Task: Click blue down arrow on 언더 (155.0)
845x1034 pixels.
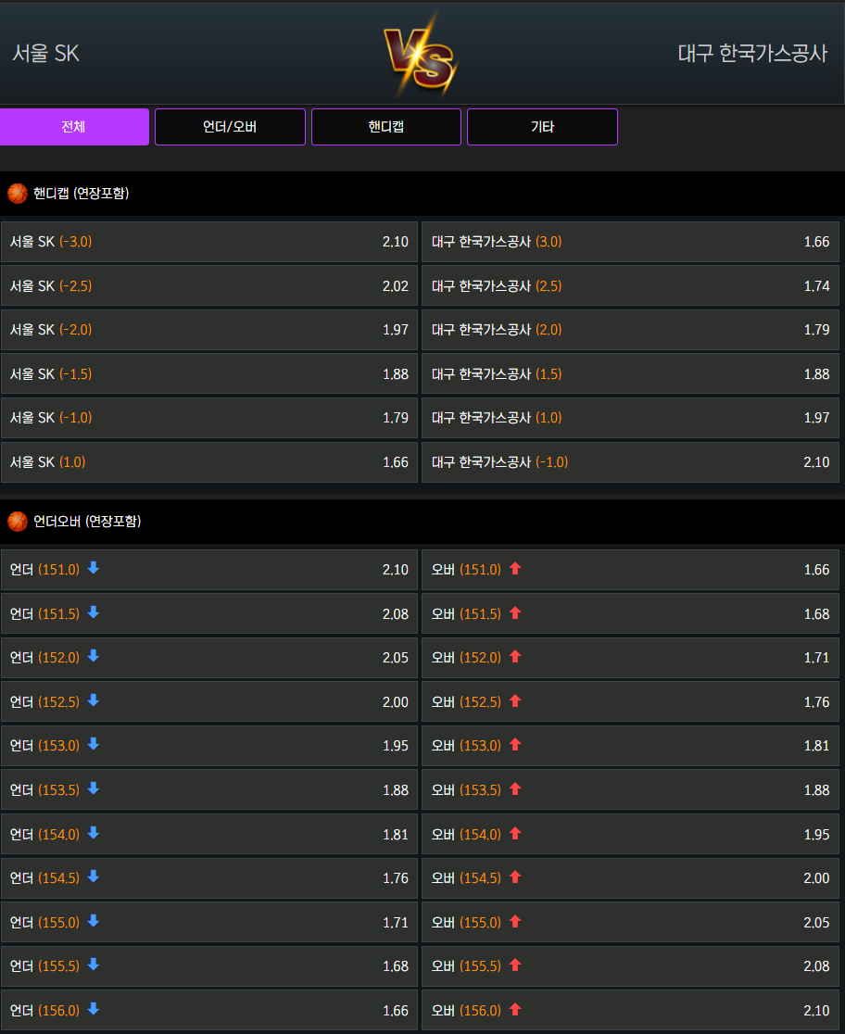Action: [x=93, y=921]
